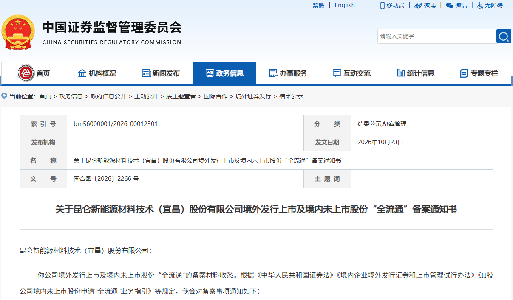The height and width of the screenshot is (300, 513).
Task: Click the document icon beside 专题专栏
Action: (x=464, y=73)
